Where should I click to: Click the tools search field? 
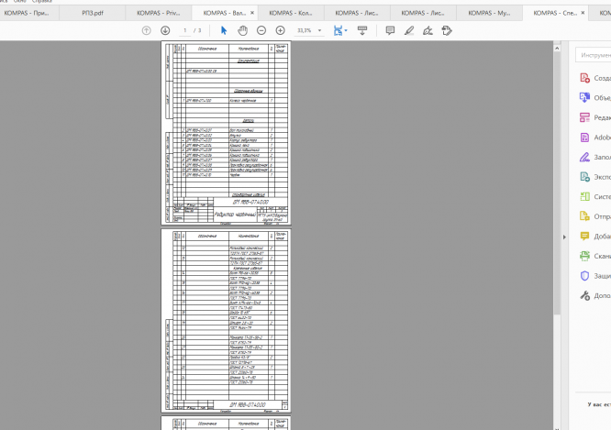click(594, 55)
